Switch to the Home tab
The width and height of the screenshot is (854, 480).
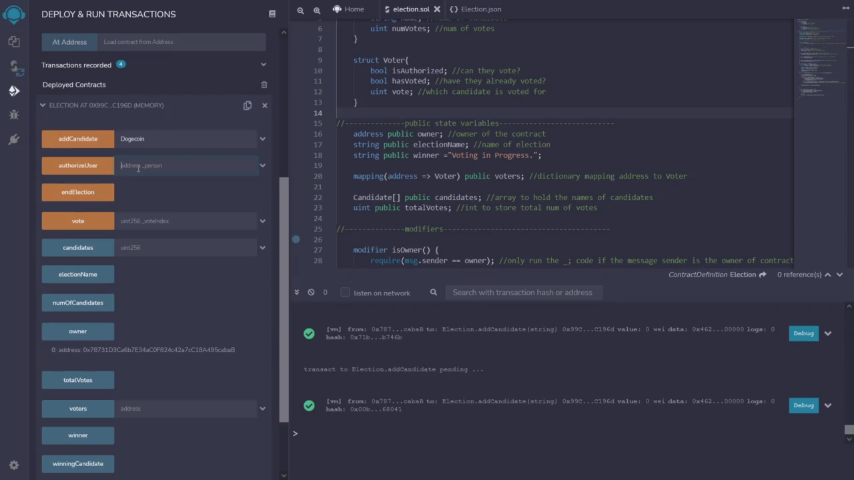point(348,9)
